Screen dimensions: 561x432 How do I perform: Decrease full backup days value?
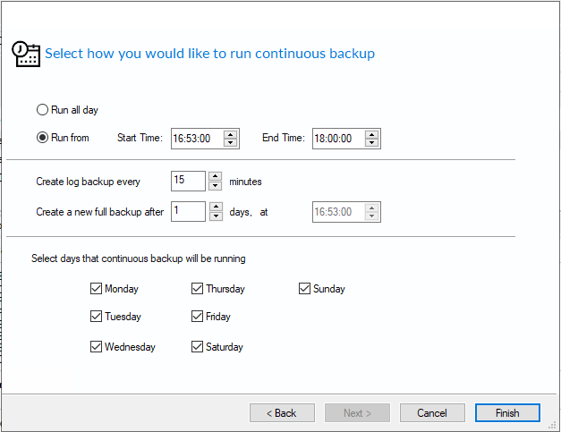[x=215, y=216]
